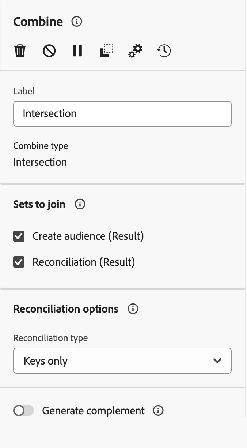Screen dimensions: 247x448
Task: Click the Reconciliation (Result) label text
Action: pos(84,262)
